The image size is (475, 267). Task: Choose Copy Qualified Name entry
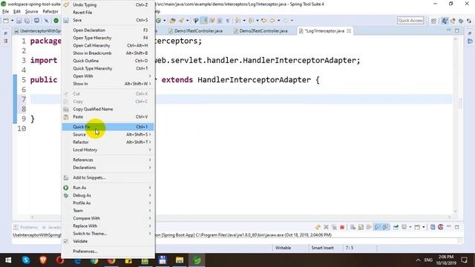(108, 109)
